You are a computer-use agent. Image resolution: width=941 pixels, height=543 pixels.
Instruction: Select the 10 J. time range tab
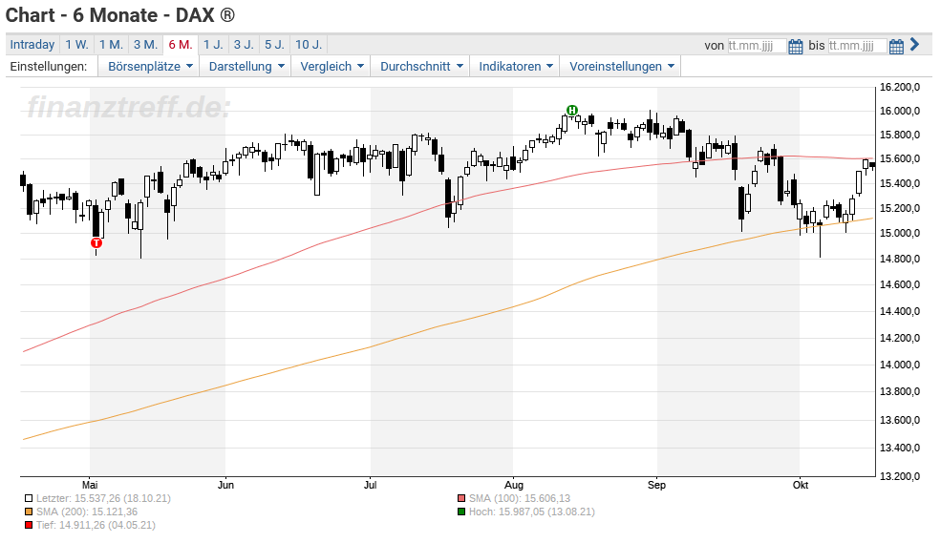pyautogui.click(x=309, y=44)
